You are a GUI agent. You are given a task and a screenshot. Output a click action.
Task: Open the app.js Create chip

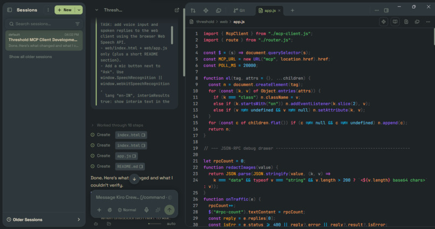(x=126, y=156)
